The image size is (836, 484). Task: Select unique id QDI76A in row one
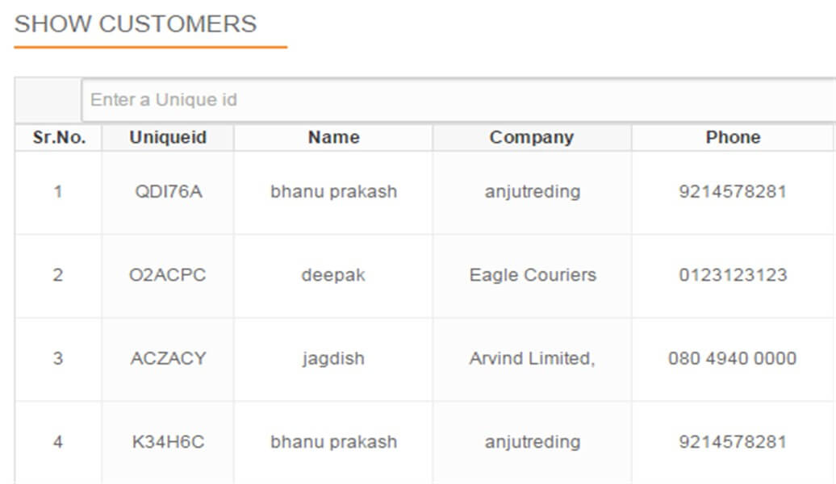pos(167,192)
